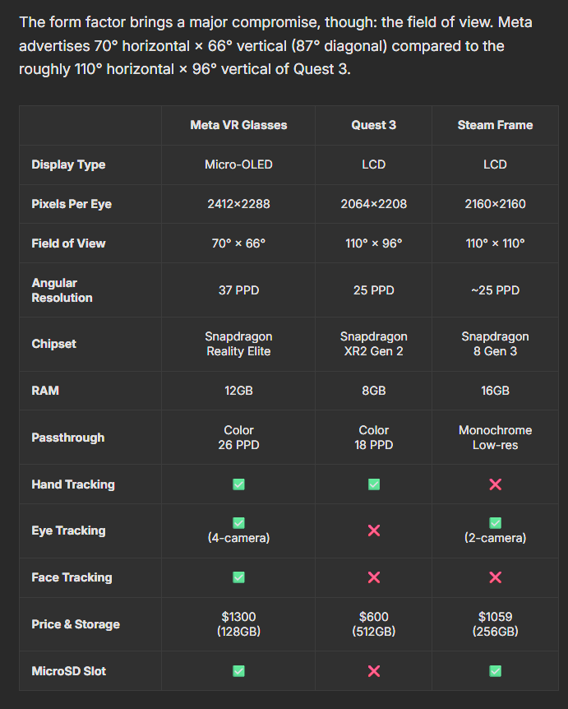Viewport: 568px width, 709px height.
Task: Select the Display Type row label
Action: (x=68, y=165)
